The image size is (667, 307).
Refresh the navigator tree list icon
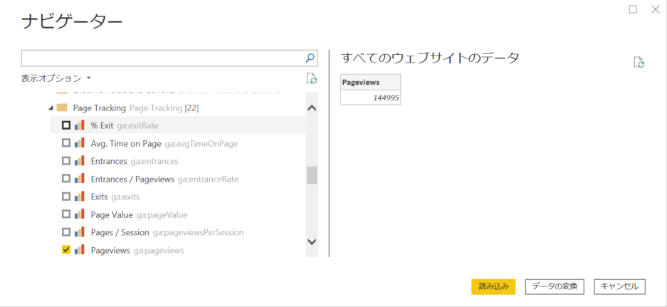pos(312,78)
